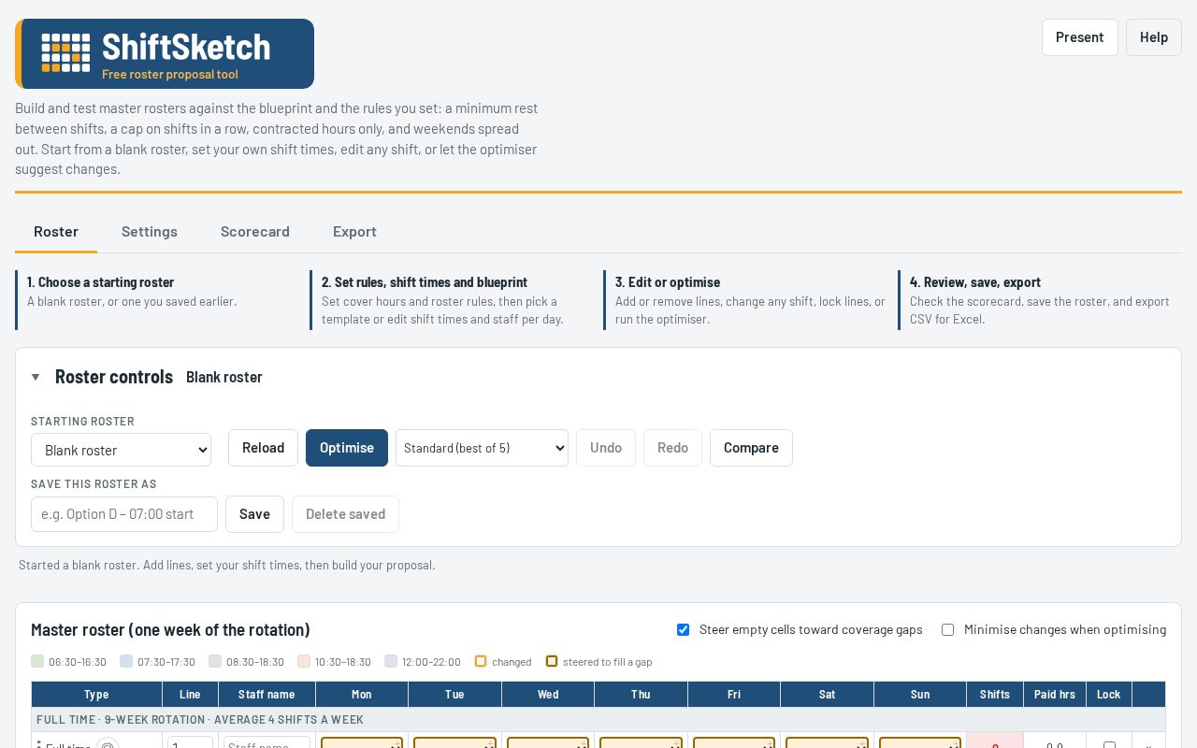Viewport: 1197px width, 748px height.
Task: Click the 'Master roster (one week of the rotation)' heading
Action: 170,630
